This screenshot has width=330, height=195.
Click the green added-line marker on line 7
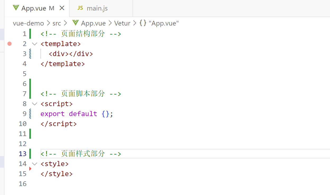pos(30,94)
